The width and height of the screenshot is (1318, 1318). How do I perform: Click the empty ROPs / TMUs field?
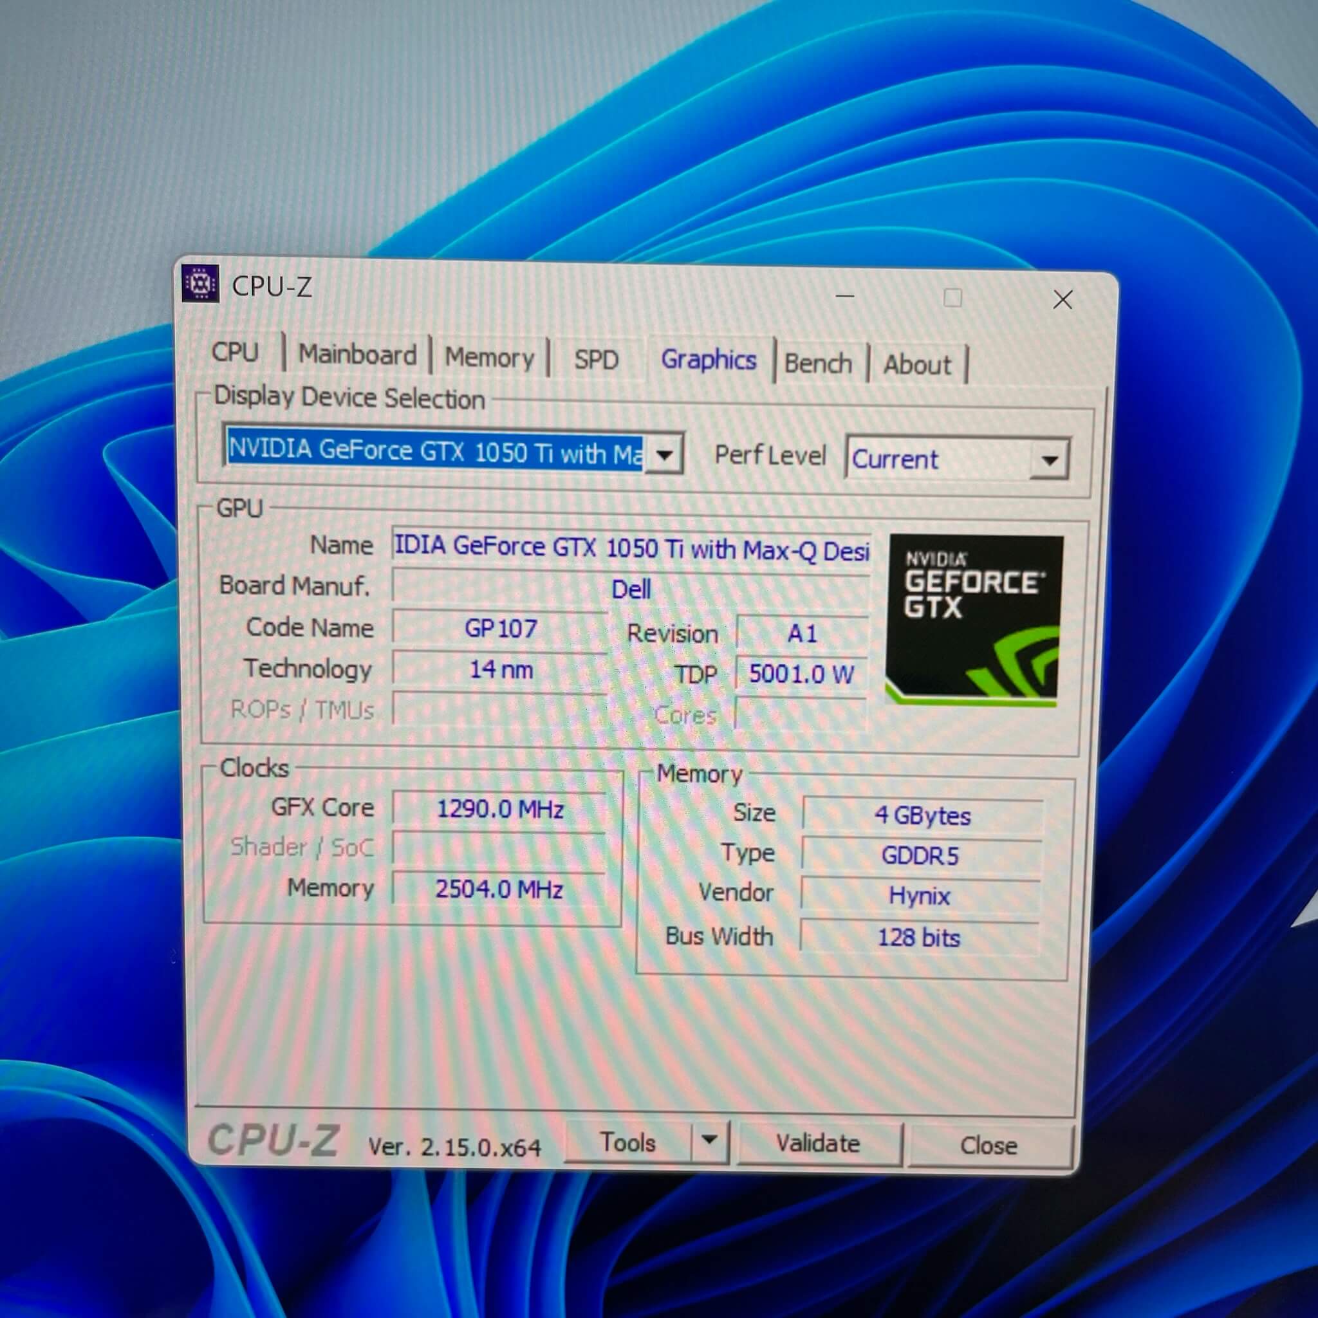[x=499, y=709]
